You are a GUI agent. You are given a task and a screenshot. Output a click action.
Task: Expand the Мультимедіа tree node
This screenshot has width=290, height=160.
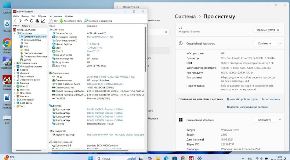(x=14, y=77)
